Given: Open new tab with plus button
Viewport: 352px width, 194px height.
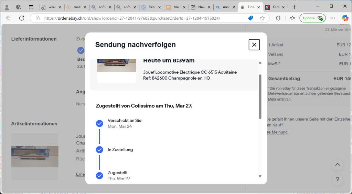Looking at the screenshot, I should point(294,7).
